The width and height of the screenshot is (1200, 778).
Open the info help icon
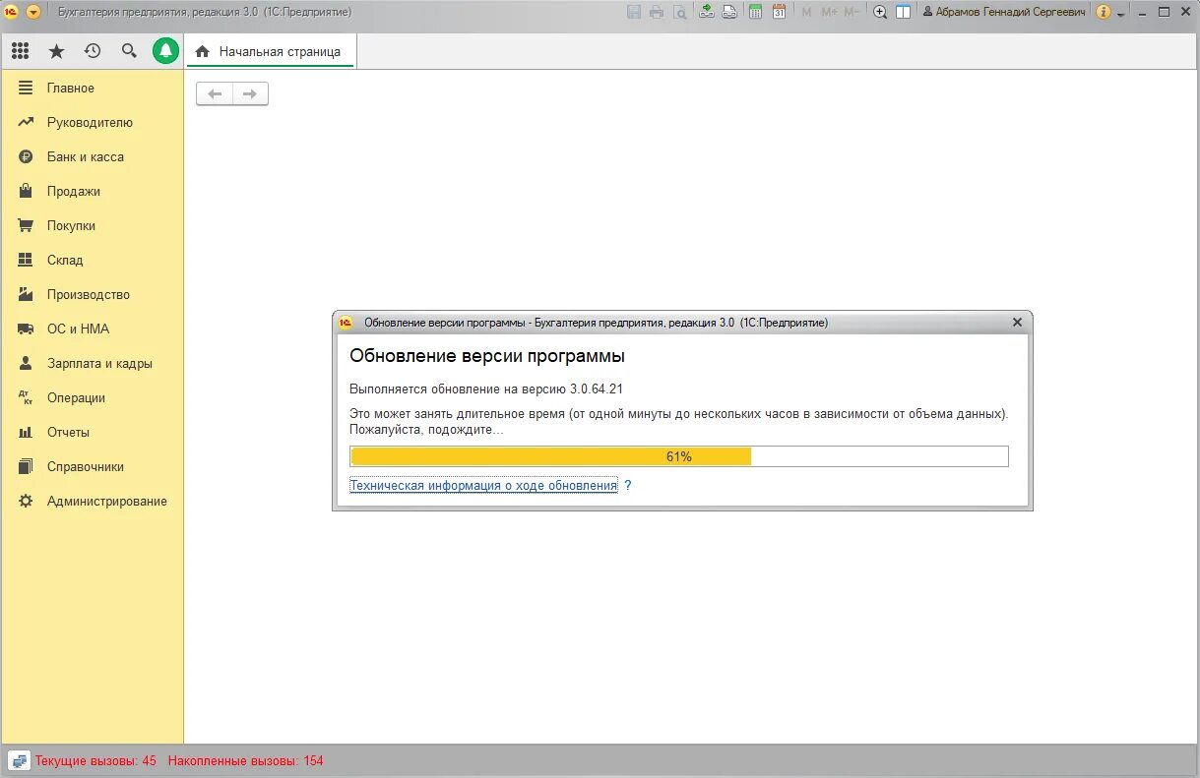coord(1103,12)
